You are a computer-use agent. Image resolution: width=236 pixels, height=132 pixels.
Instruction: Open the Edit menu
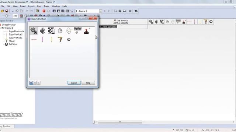point(8,6)
